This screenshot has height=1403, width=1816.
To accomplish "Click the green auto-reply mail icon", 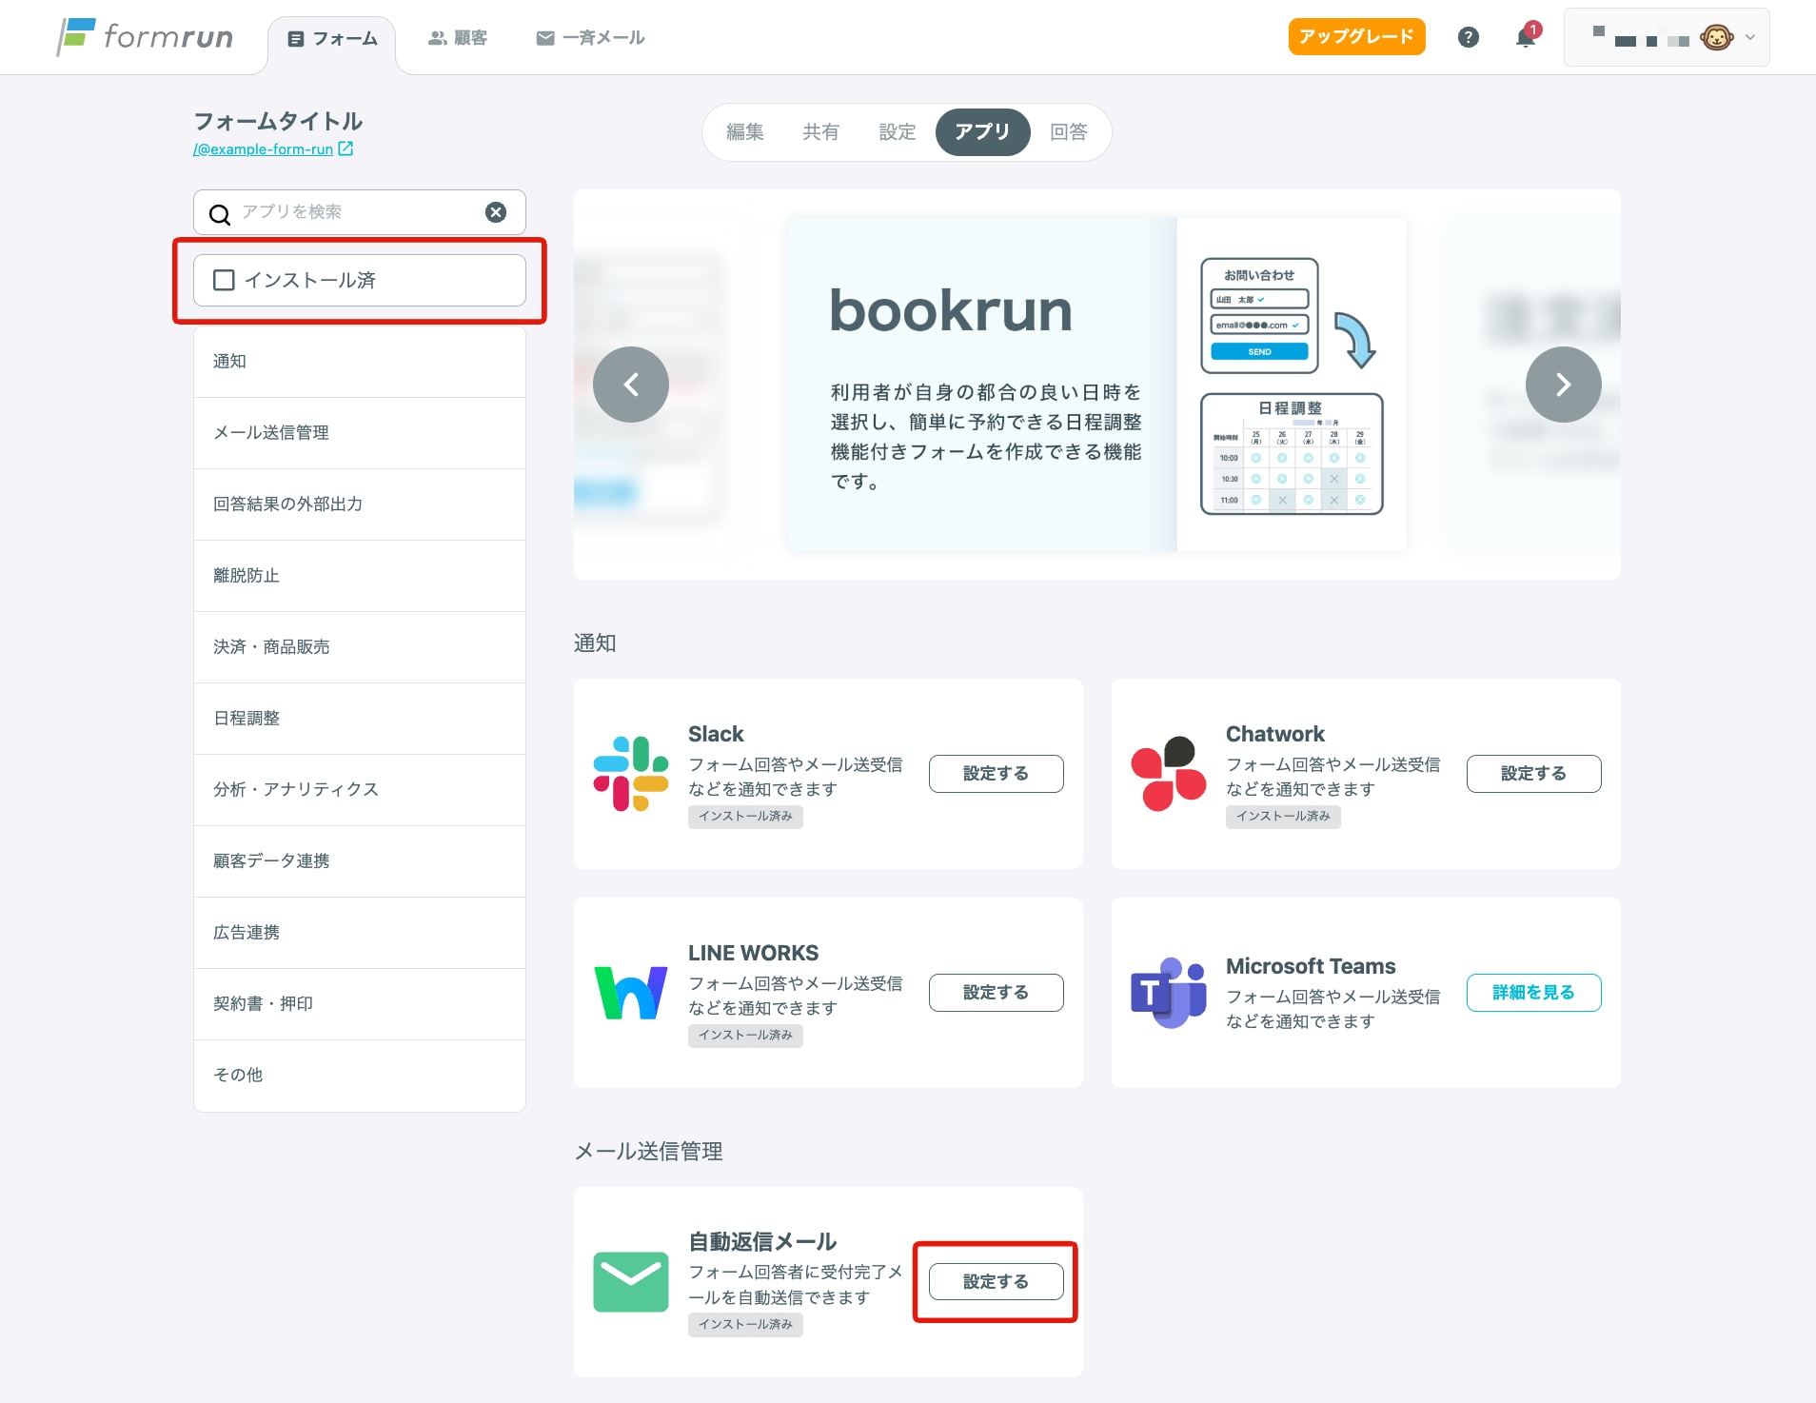I will [x=630, y=1282].
